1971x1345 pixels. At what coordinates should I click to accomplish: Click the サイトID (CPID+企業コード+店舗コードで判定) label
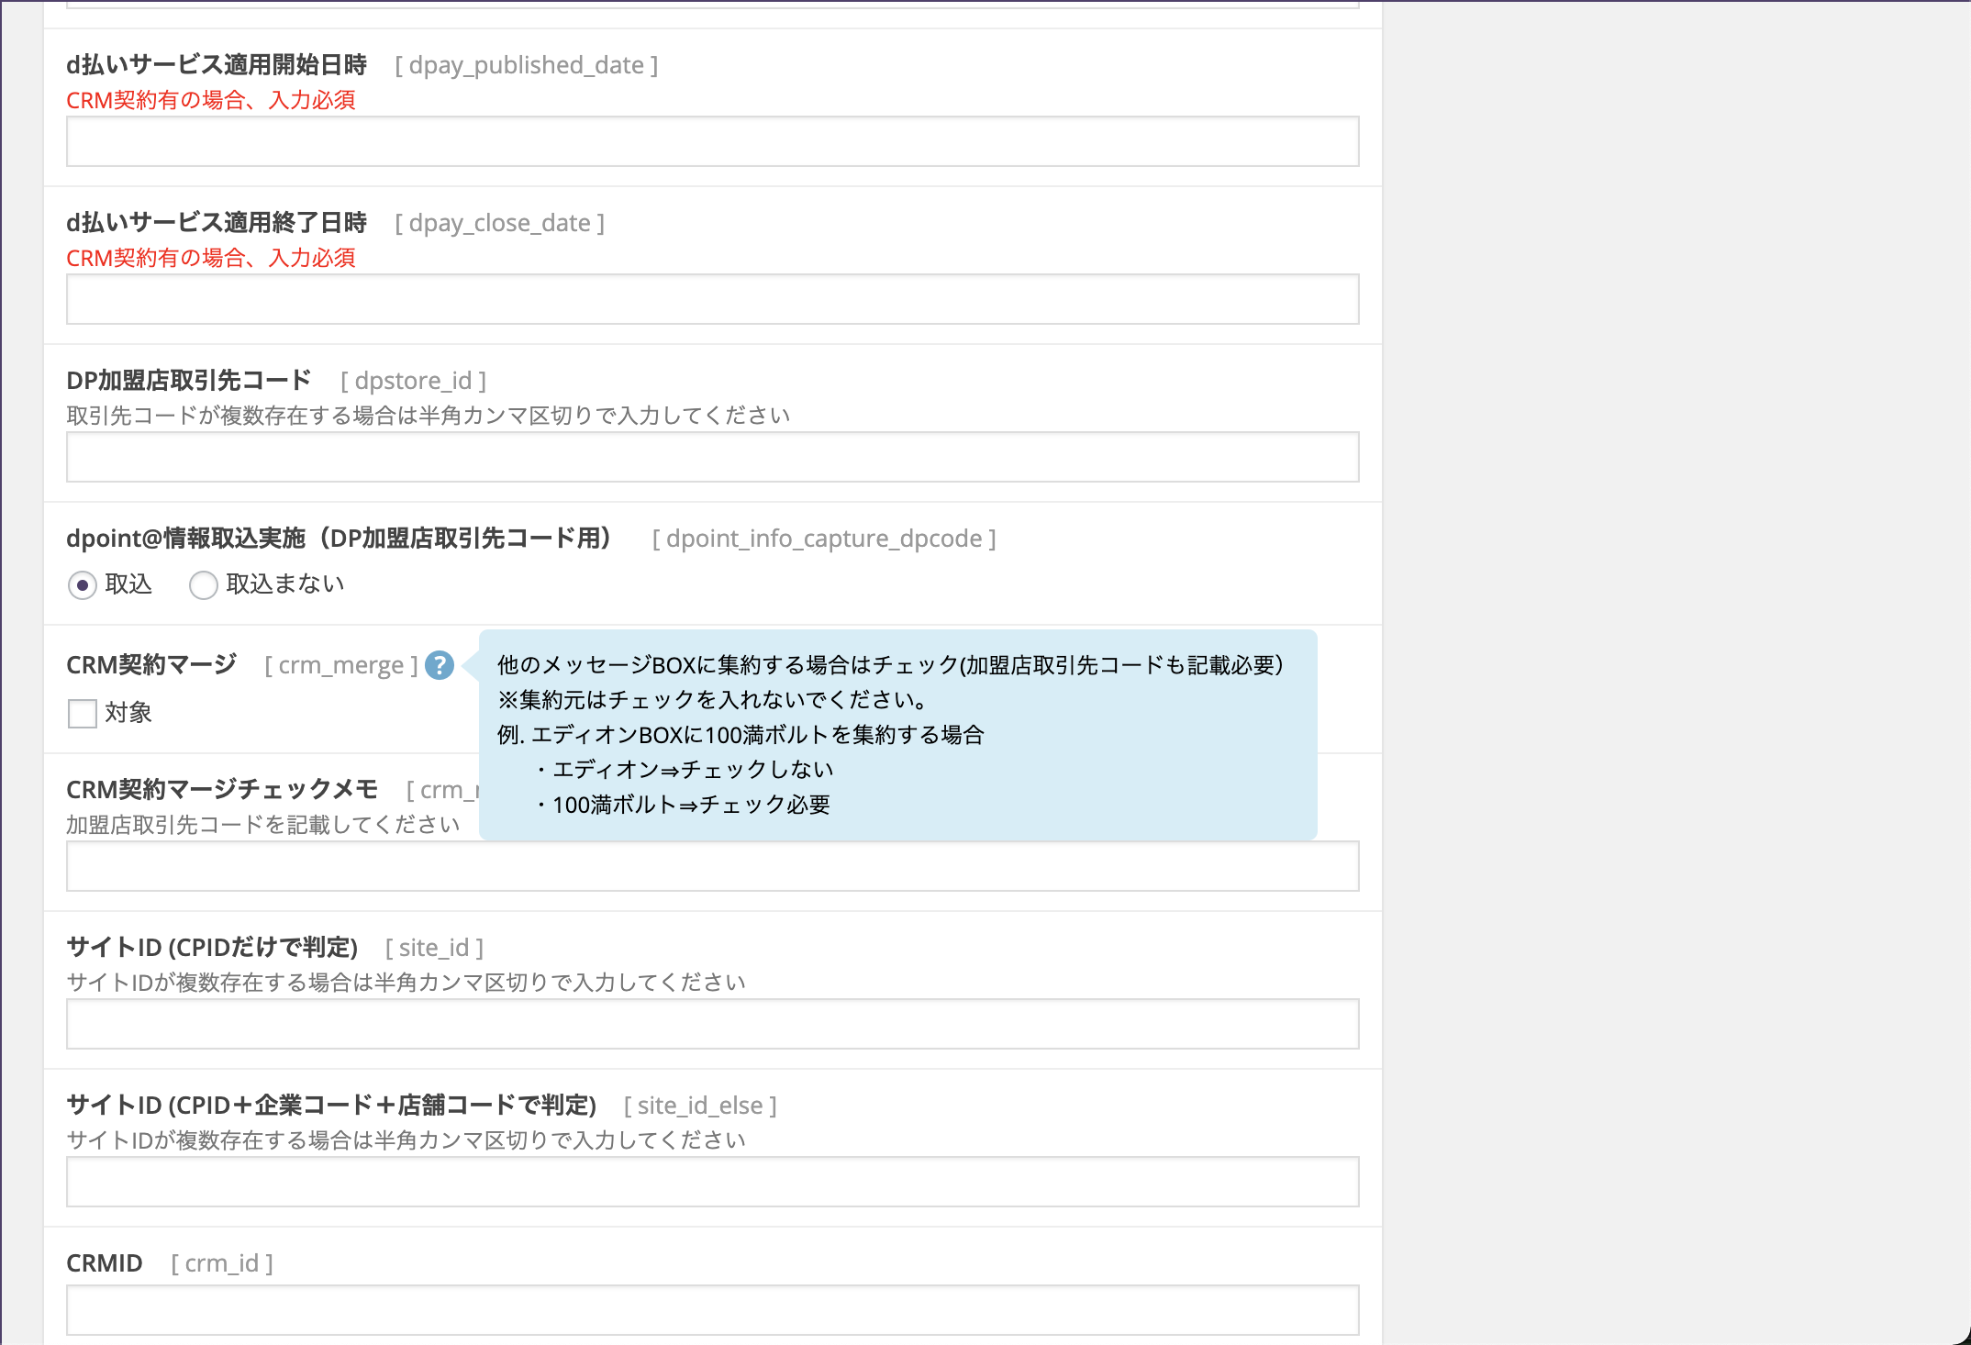pos(331,1106)
